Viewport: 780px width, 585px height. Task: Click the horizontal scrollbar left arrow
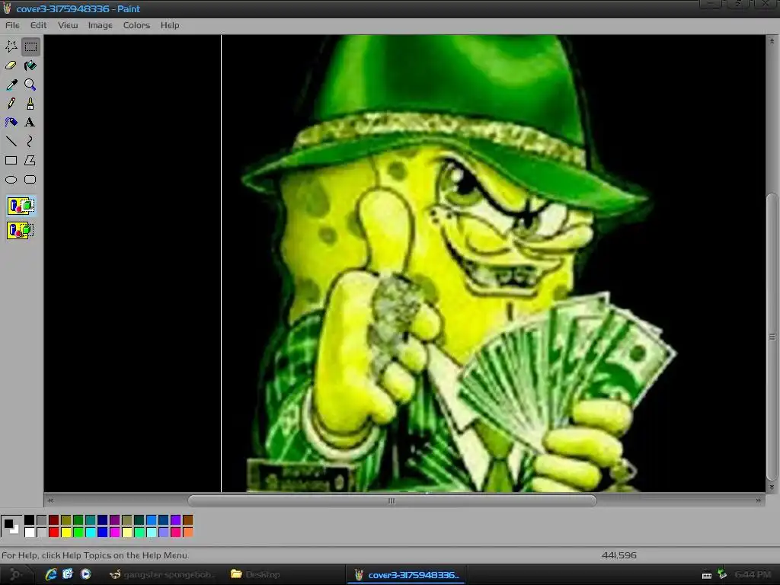[x=50, y=500]
